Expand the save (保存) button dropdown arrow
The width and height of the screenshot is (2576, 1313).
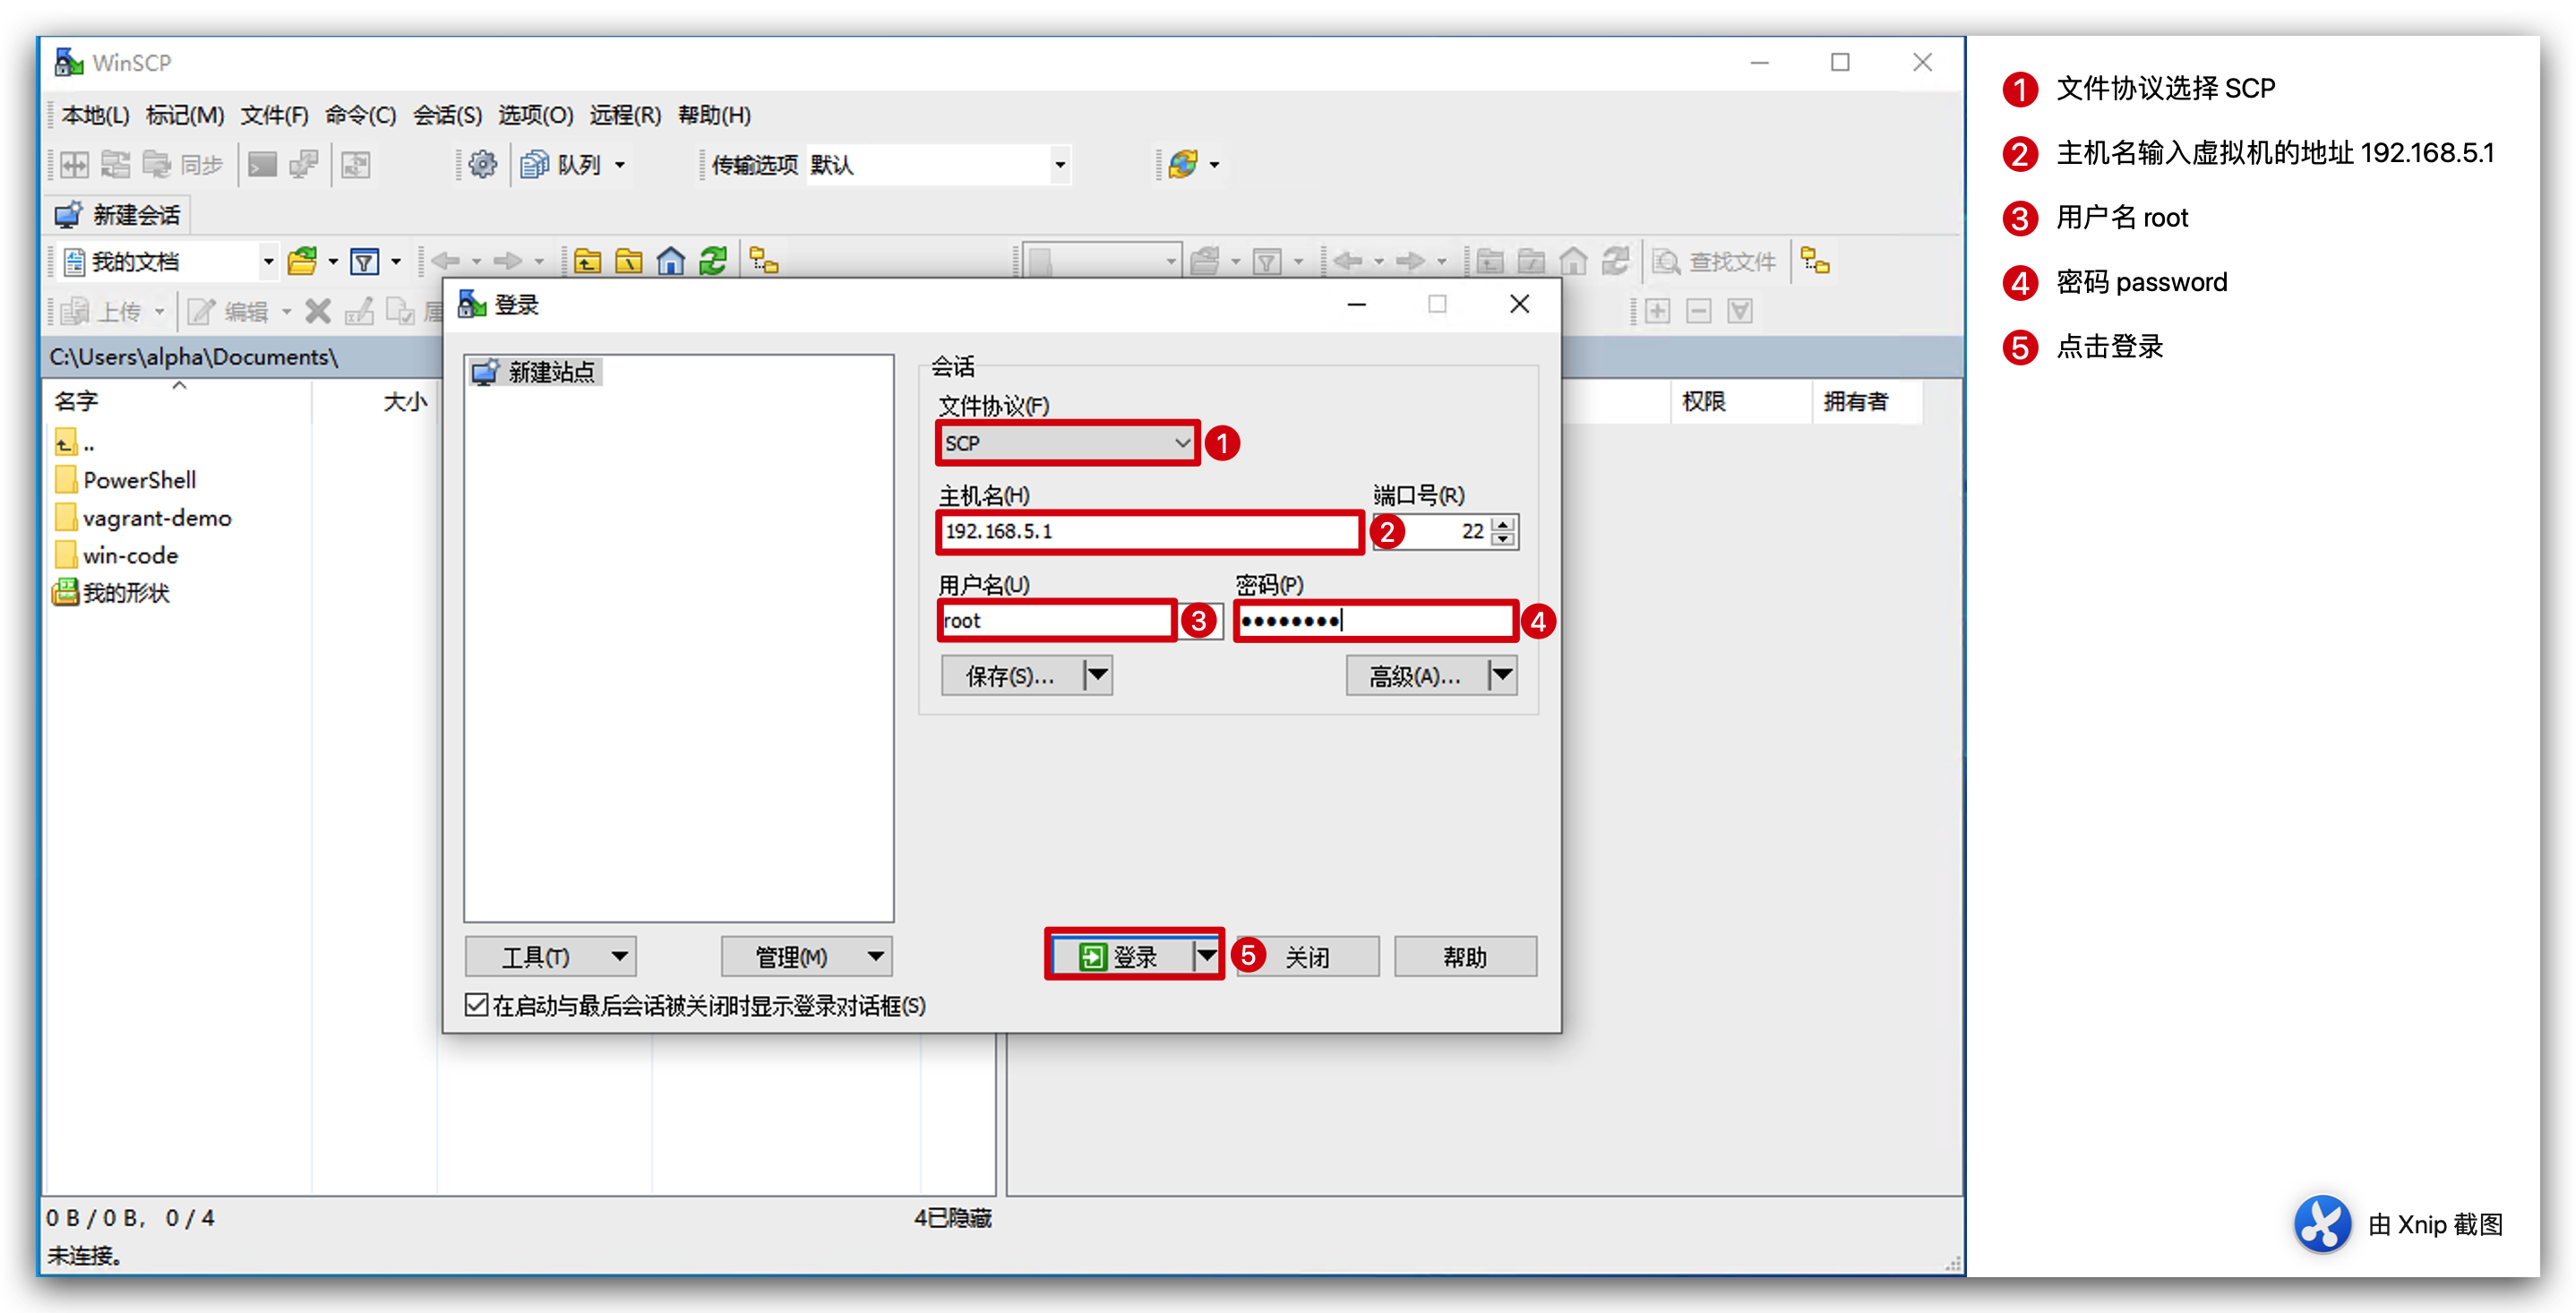click(x=1098, y=676)
